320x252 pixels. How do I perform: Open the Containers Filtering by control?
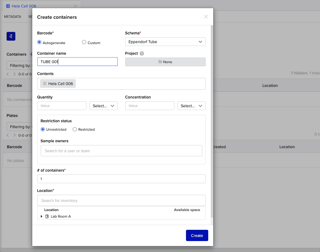click(20, 65)
